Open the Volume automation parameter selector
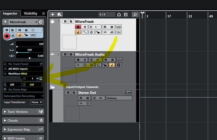 119,98
